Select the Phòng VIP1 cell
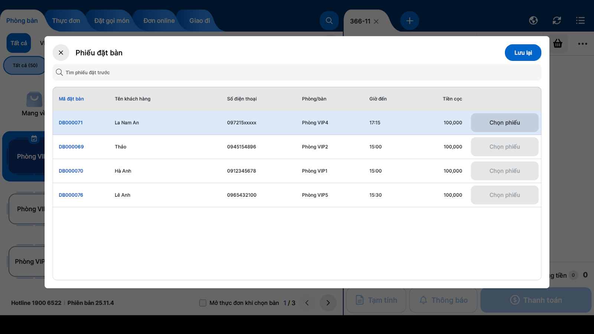The image size is (594, 334). 315,171
